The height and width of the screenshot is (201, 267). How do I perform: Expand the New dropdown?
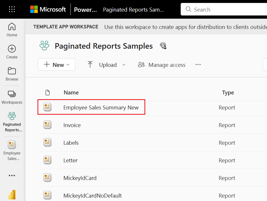[57, 64]
